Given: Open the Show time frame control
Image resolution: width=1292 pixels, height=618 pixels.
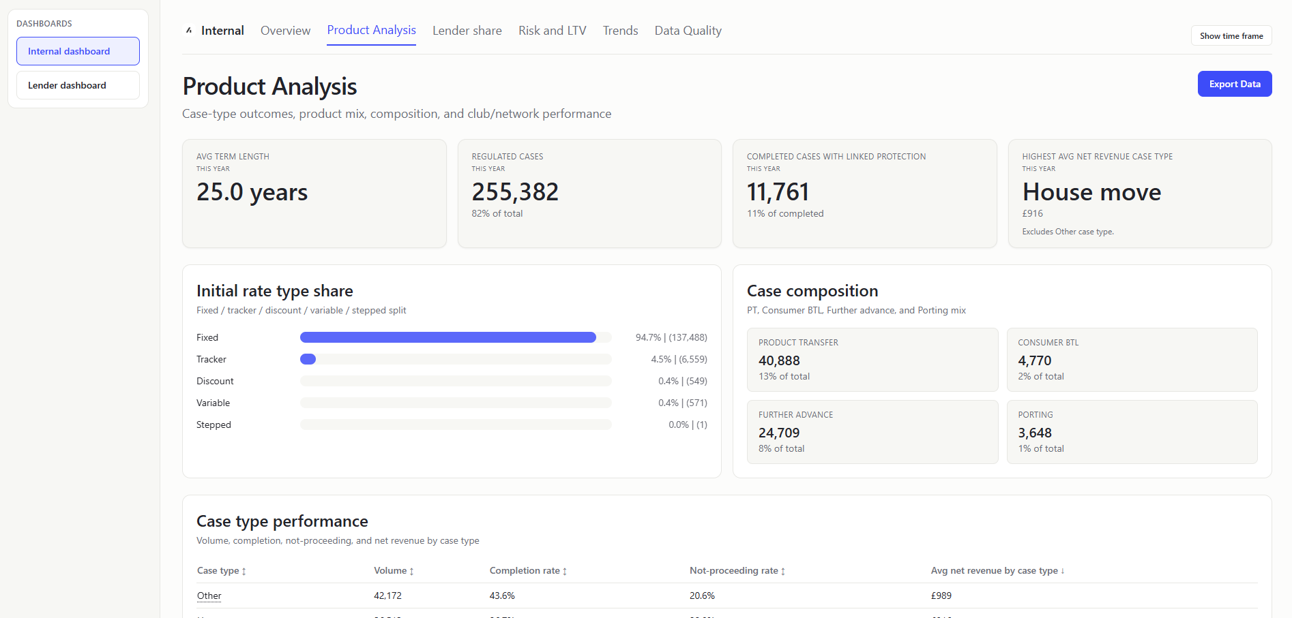Looking at the screenshot, I should click(x=1231, y=35).
